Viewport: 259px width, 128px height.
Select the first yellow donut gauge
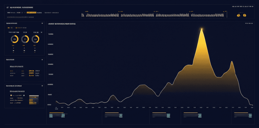(14, 39)
